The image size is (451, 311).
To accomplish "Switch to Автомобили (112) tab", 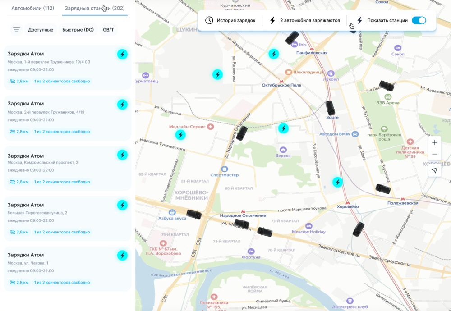I will pyautogui.click(x=32, y=9).
